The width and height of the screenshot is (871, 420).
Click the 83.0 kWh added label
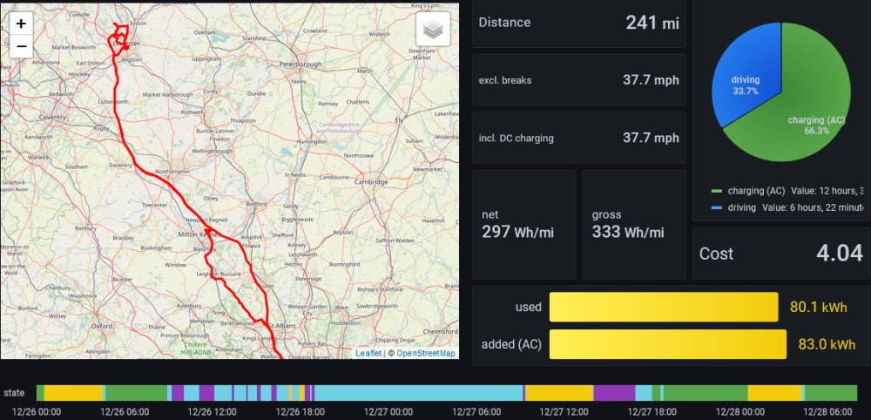pyautogui.click(x=827, y=345)
